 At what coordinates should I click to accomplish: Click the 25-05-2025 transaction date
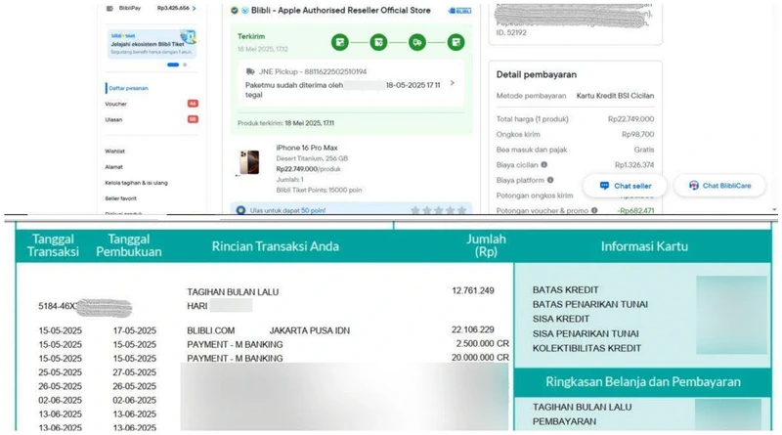(x=61, y=372)
